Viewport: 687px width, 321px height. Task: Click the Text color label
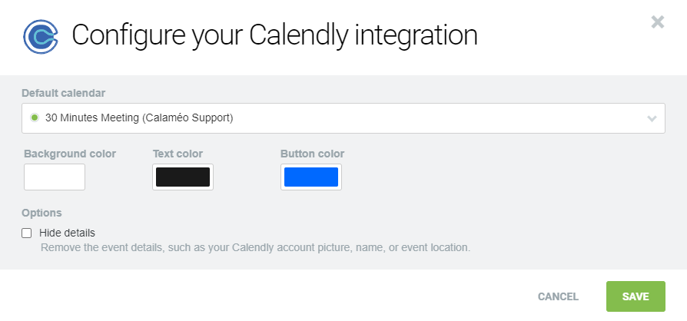(178, 154)
